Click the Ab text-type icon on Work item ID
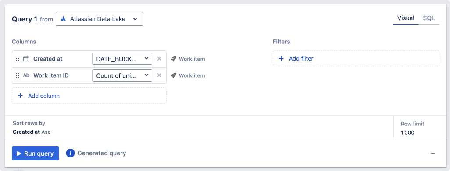This screenshot has height=171, width=450. [x=26, y=75]
